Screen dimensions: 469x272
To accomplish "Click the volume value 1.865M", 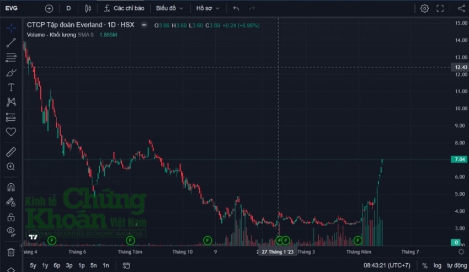I will [108, 35].
